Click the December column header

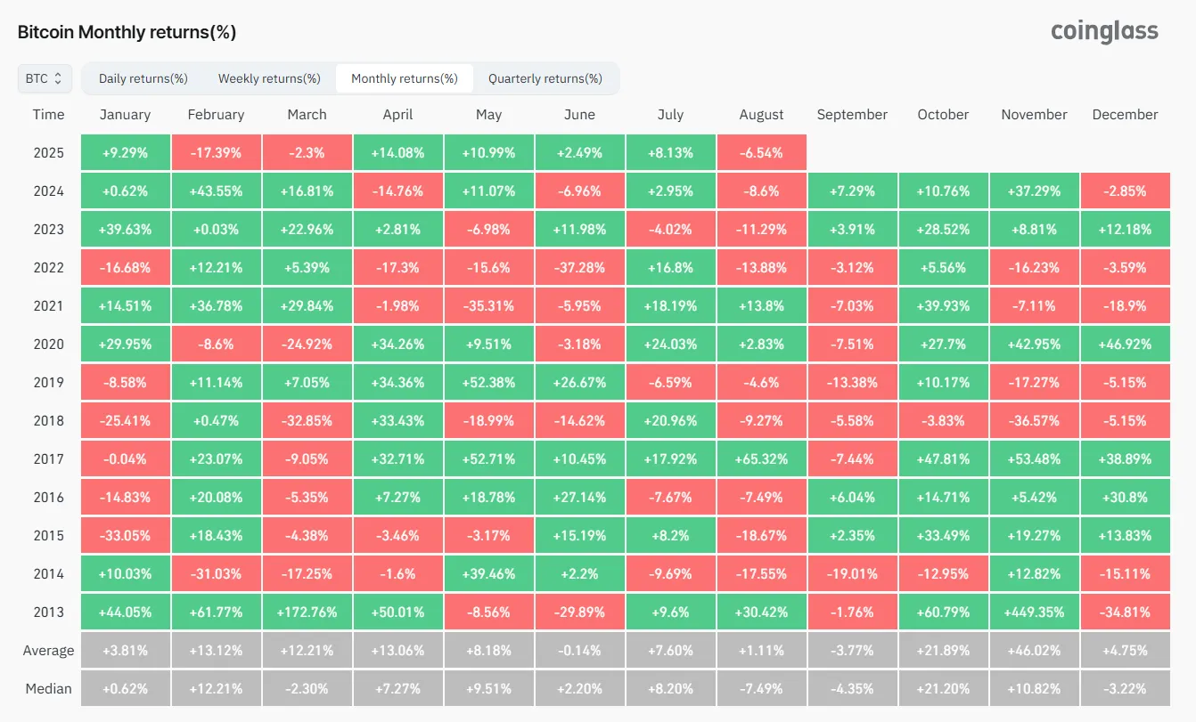(1125, 115)
